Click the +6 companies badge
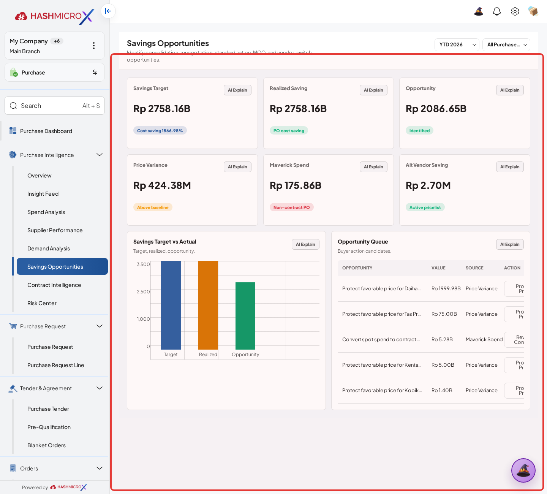Viewport: 547px width, 494px height. point(57,41)
